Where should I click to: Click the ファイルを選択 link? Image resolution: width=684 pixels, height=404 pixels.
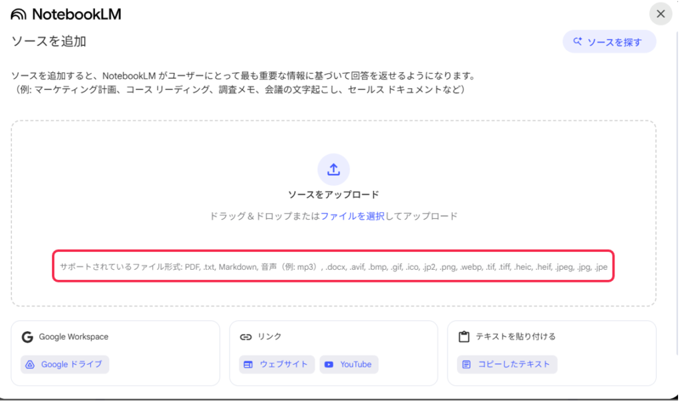click(352, 216)
